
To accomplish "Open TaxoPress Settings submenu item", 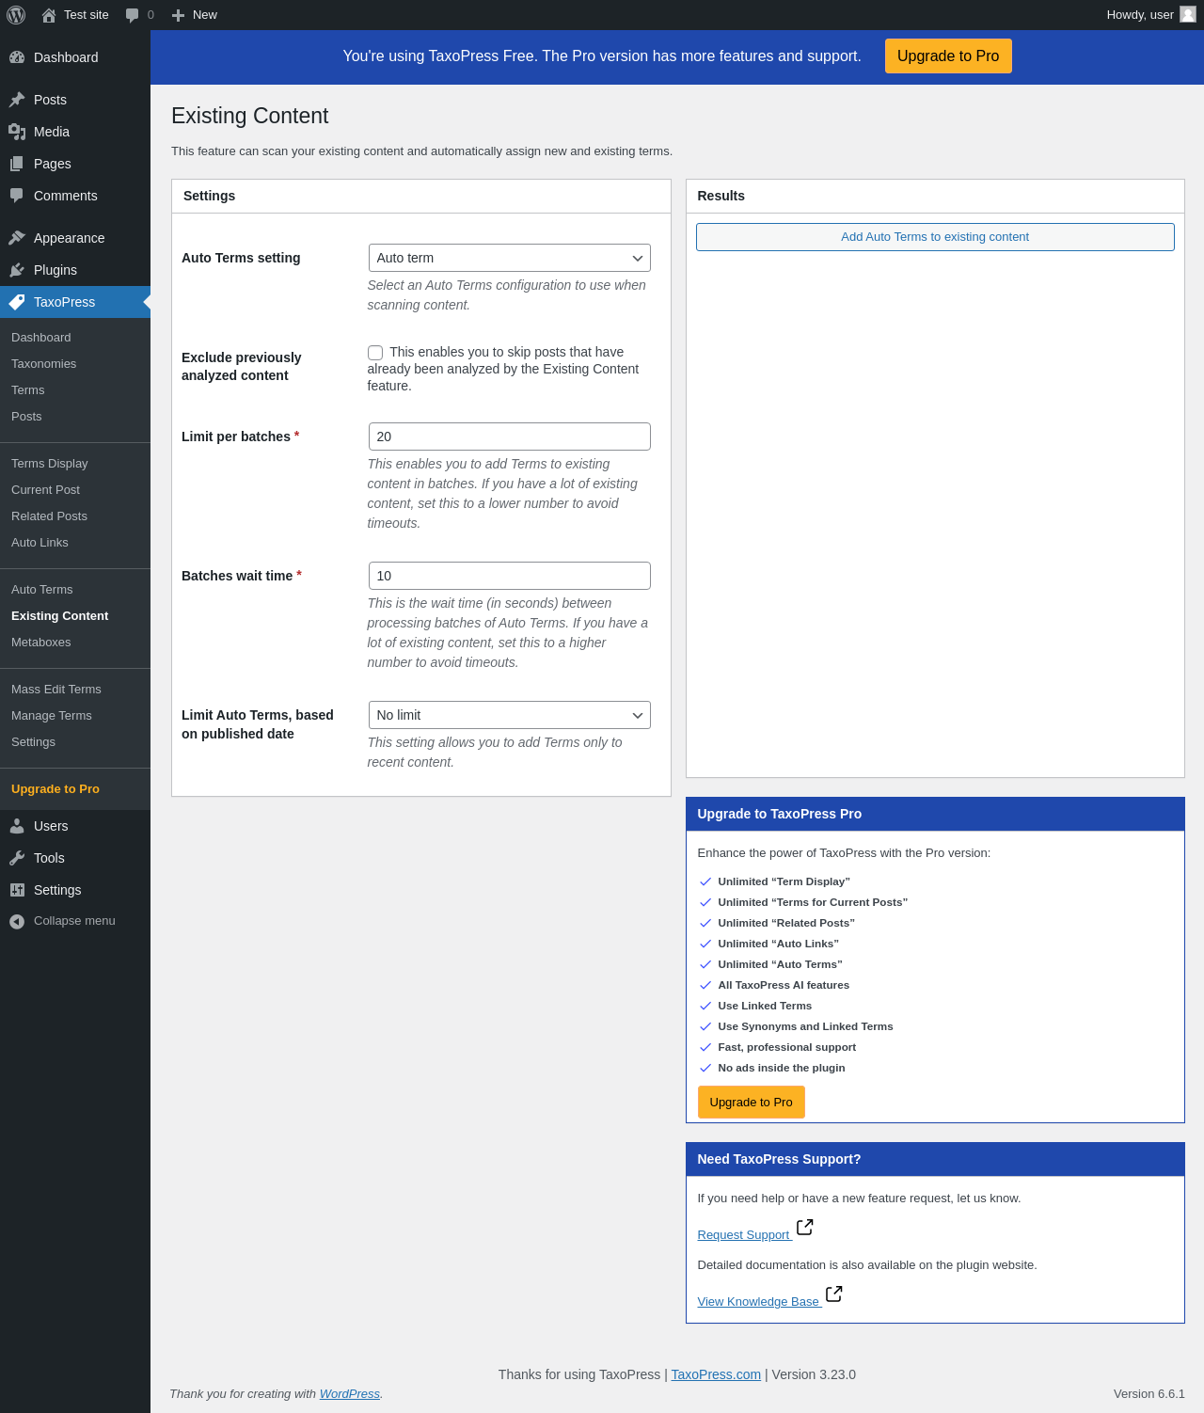I will [x=34, y=742].
